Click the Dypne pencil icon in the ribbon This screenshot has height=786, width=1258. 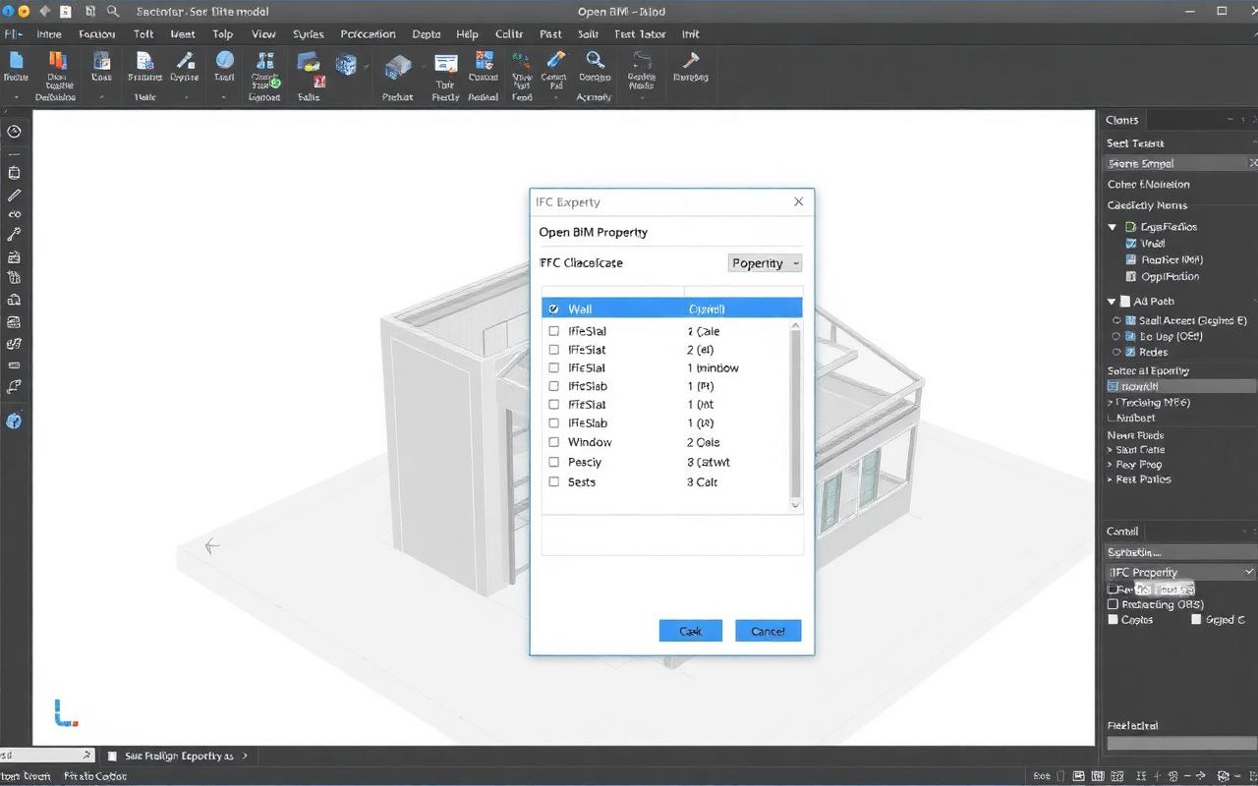[185, 61]
